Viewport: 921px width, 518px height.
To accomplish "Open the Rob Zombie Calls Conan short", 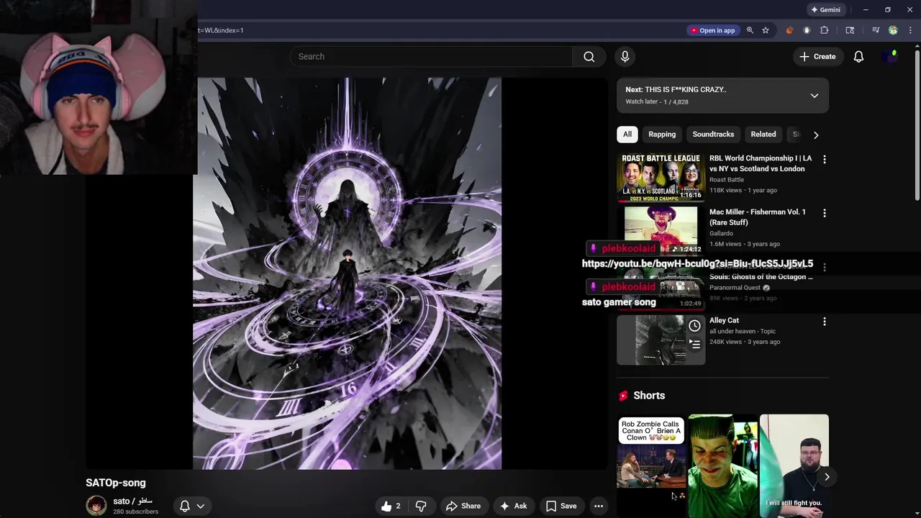I will (x=651, y=465).
